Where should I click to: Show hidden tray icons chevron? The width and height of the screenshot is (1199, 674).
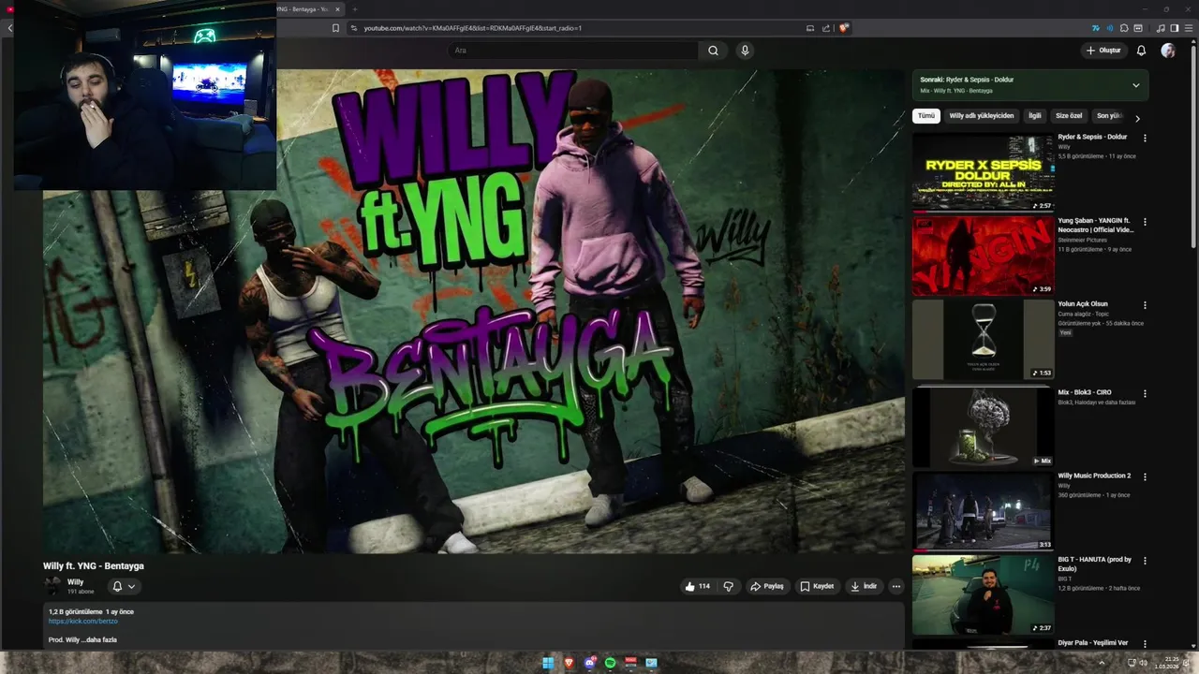point(1103,663)
